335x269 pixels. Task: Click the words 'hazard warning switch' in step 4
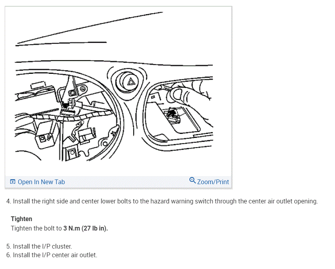click(182, 201)
